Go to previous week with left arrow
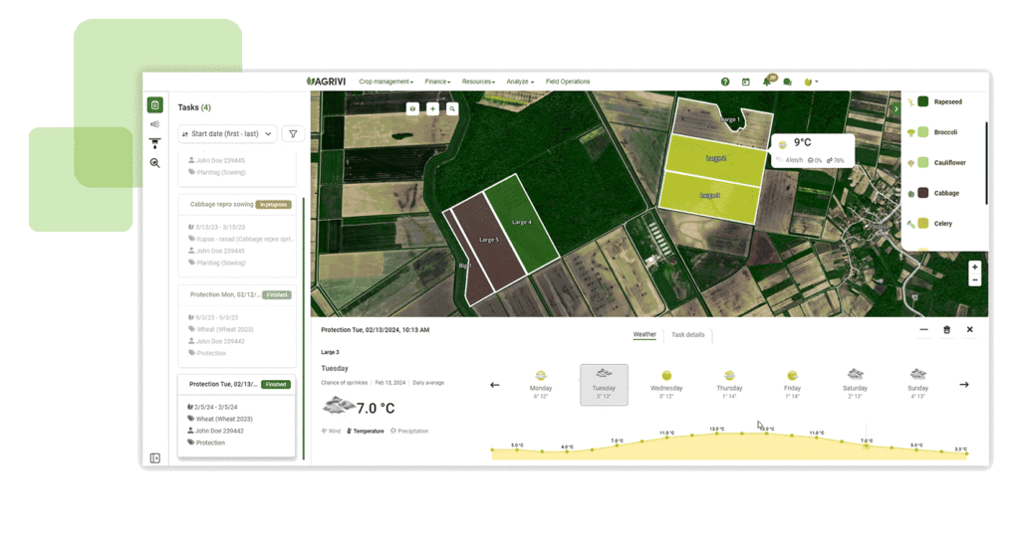The height and width of the screenshot is (538, 1020). pos(495,385)
